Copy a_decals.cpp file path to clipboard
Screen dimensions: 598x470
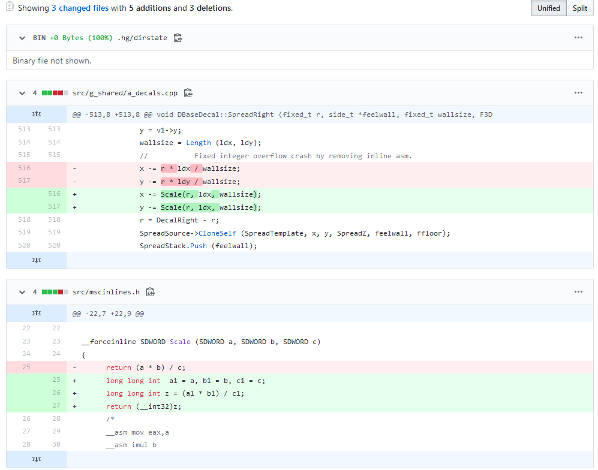click(188, 93)
